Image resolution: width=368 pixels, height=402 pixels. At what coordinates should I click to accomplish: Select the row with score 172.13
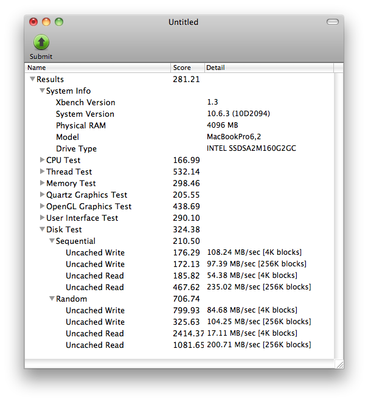tap(179, 264)
